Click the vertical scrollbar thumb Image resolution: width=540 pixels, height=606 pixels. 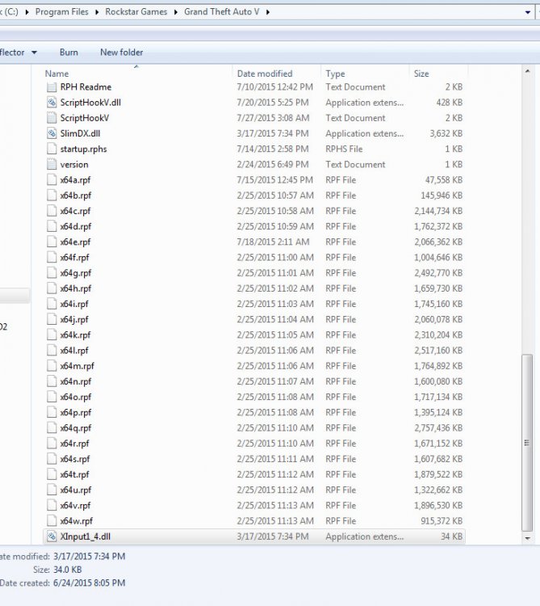[x=527, y=443]
